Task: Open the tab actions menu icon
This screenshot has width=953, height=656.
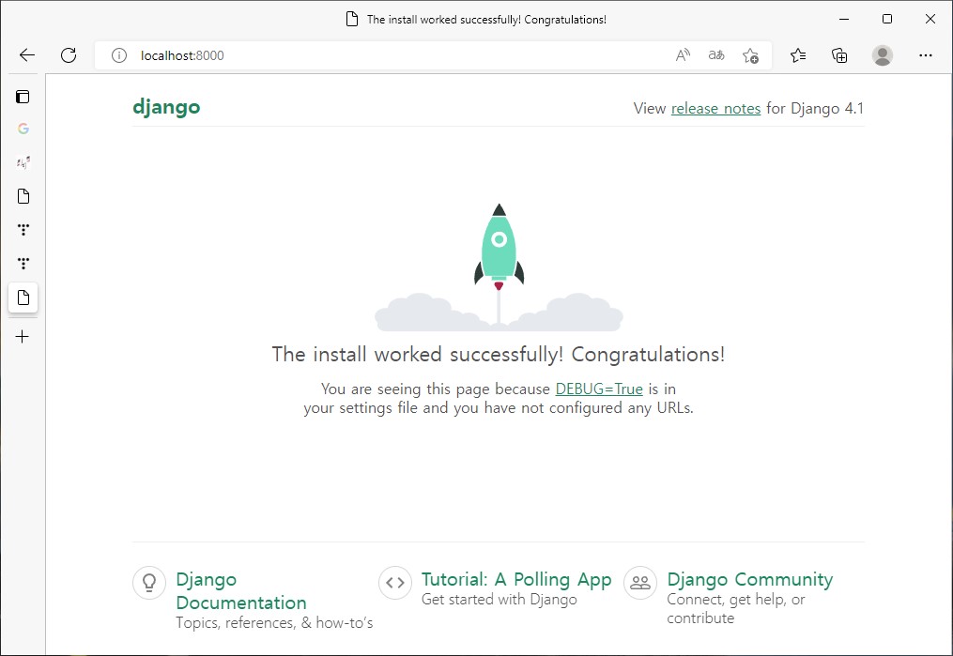Action: (23, 97)
